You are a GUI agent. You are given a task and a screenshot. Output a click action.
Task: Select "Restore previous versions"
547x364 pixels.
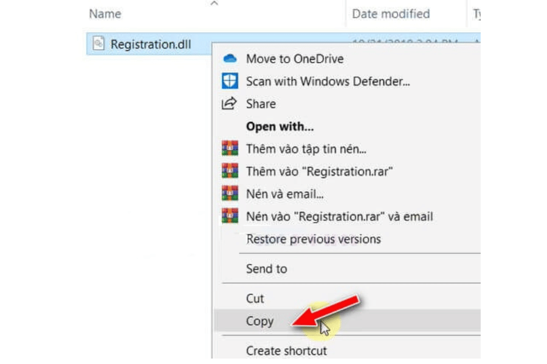pyautogui.click(x=313, y=239)
